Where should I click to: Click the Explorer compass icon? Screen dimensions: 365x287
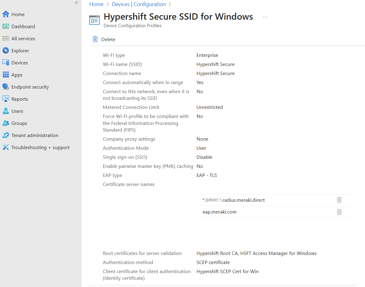click(x=6, y=51)
